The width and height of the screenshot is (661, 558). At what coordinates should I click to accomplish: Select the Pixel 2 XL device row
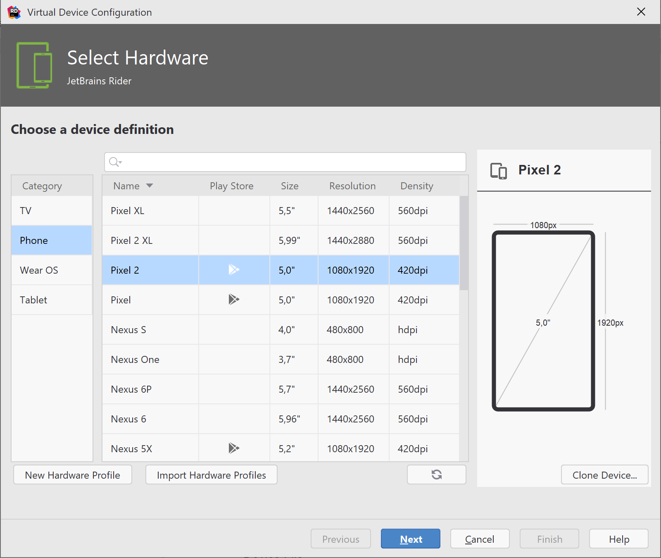coord(281,241)
